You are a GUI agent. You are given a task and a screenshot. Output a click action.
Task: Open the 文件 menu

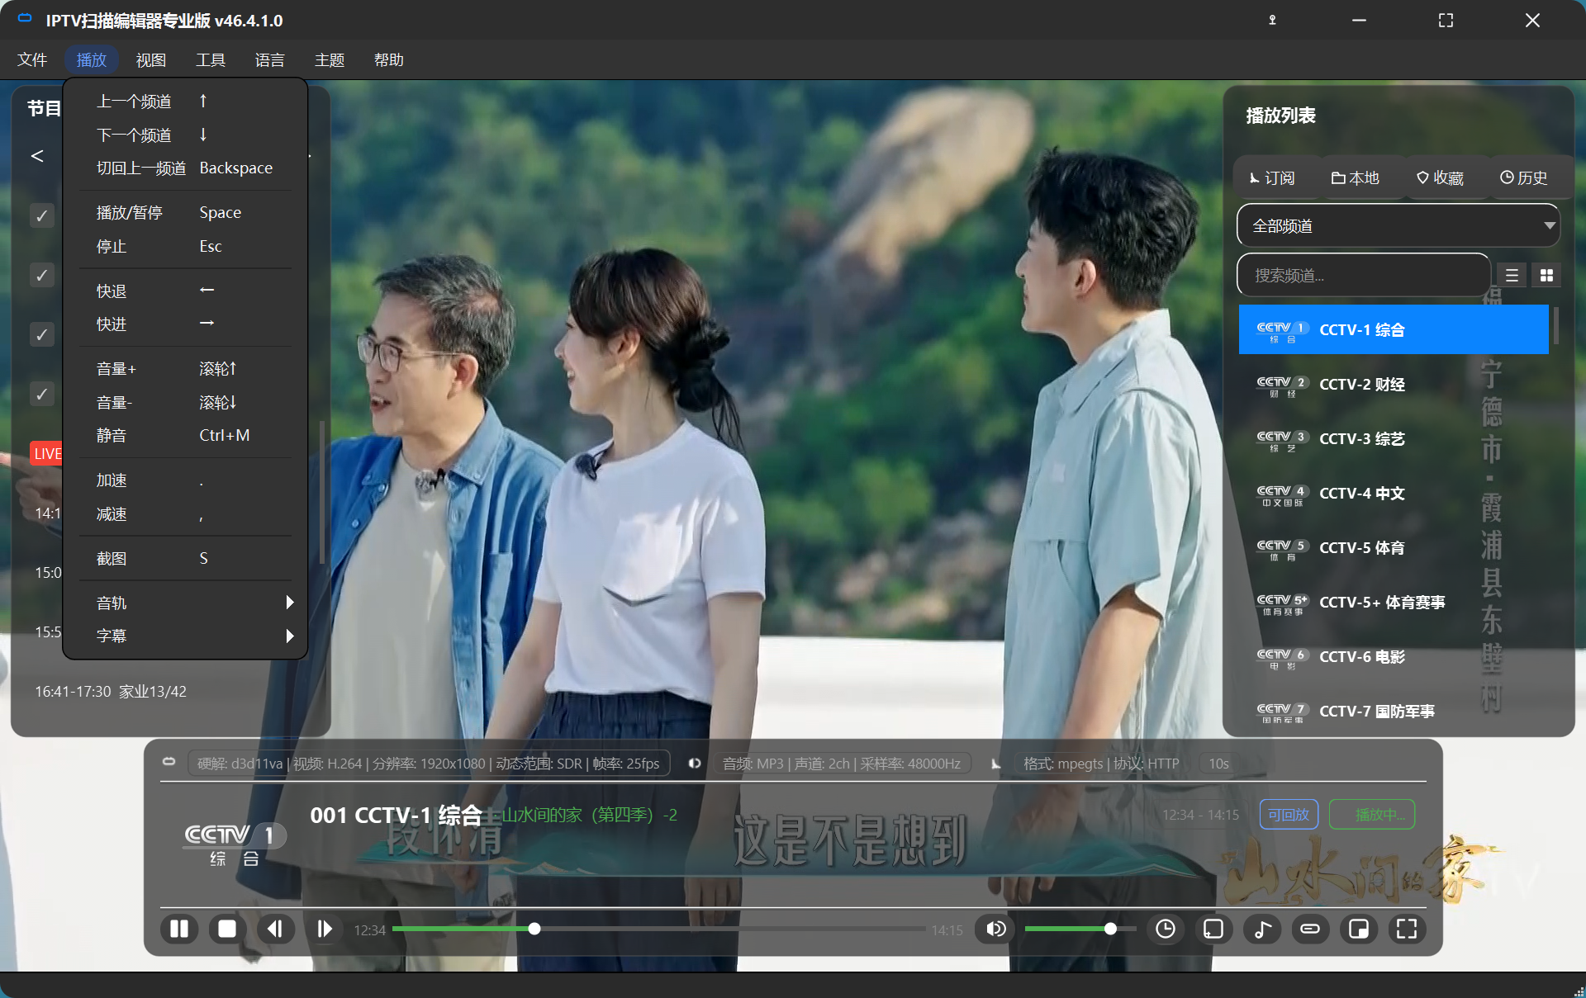[x=32, y=59]
